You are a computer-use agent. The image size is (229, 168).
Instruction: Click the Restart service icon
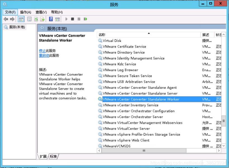[85, 19]
